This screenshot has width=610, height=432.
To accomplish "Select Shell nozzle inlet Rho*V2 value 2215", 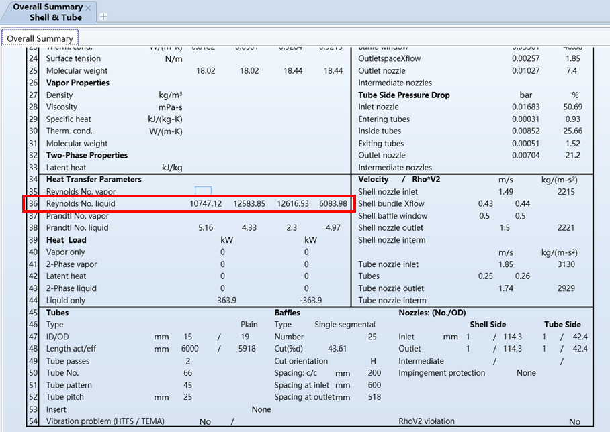I will pos(566,192).
